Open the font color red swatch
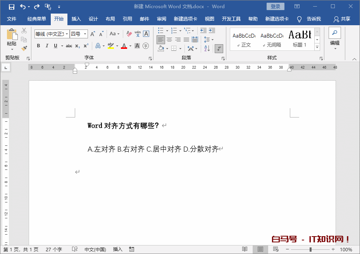The image size is (360, 254). click(124, 46)
